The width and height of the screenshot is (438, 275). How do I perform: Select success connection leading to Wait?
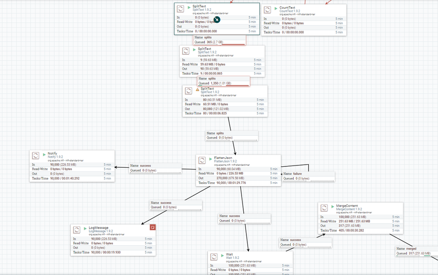[244, 219]
